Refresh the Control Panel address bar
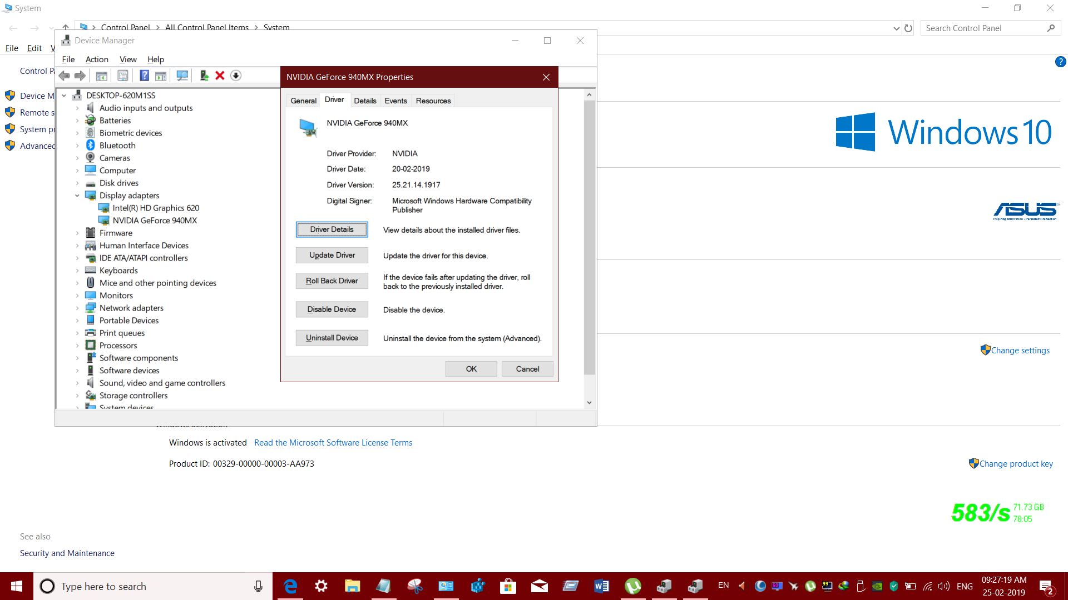1068x600 pixels. tap(908, 28)
